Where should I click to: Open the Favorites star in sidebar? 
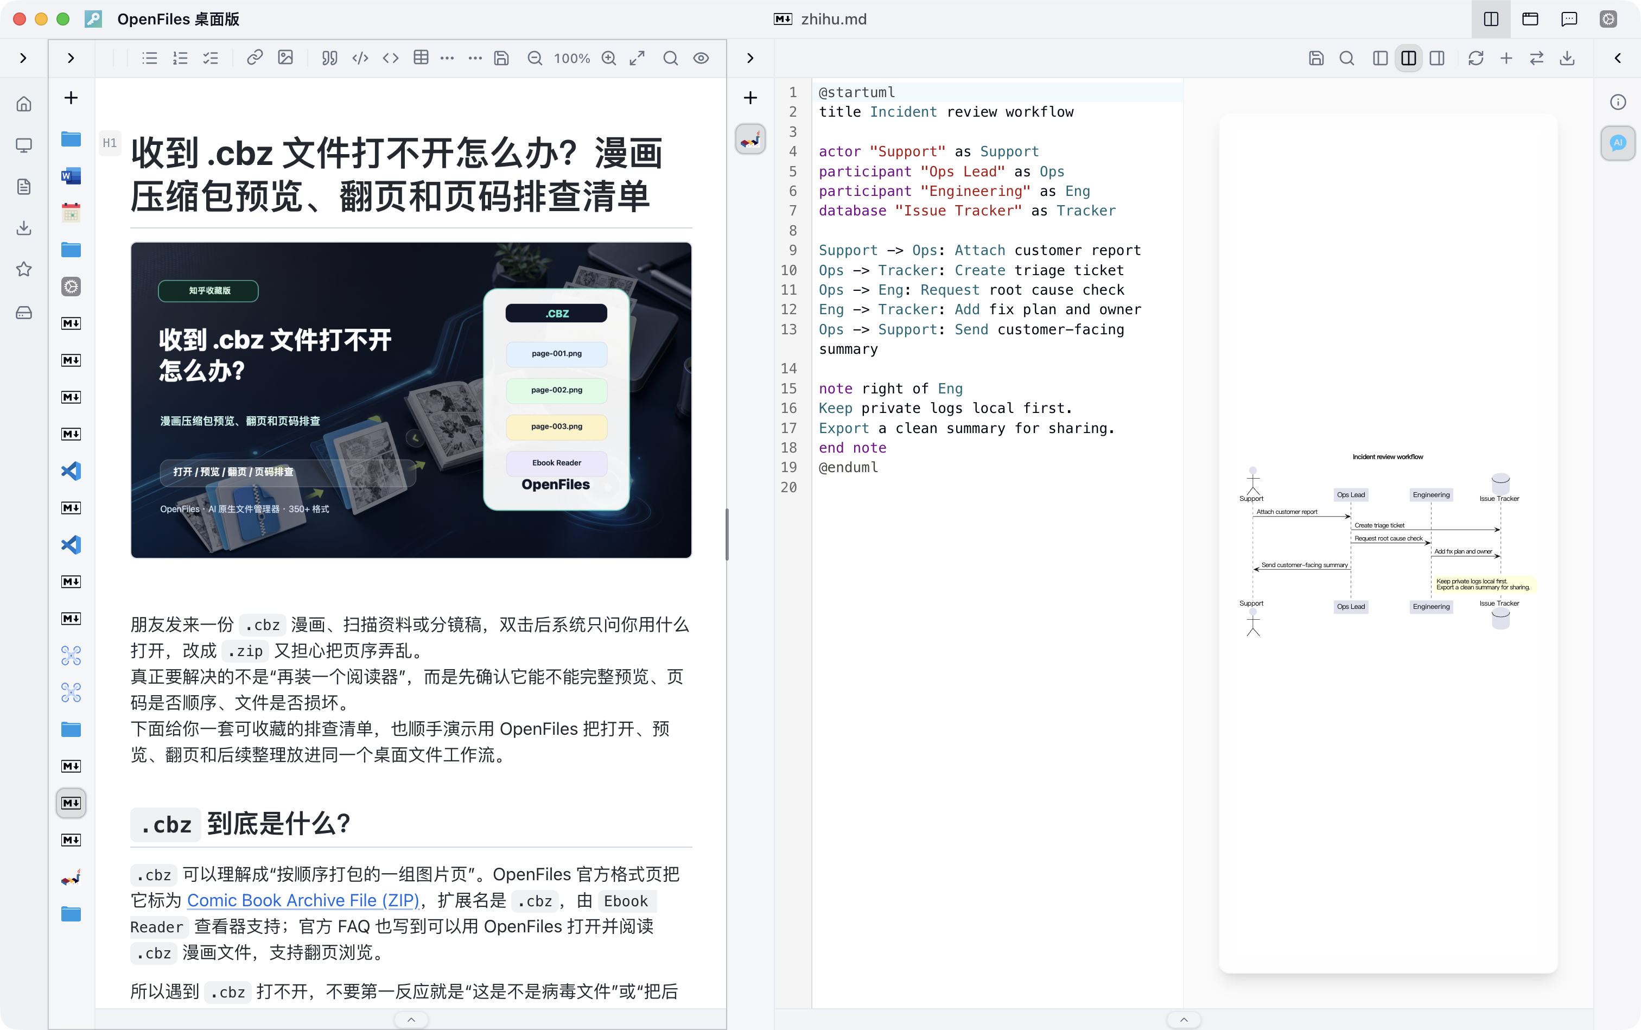(x=24, y=269)
